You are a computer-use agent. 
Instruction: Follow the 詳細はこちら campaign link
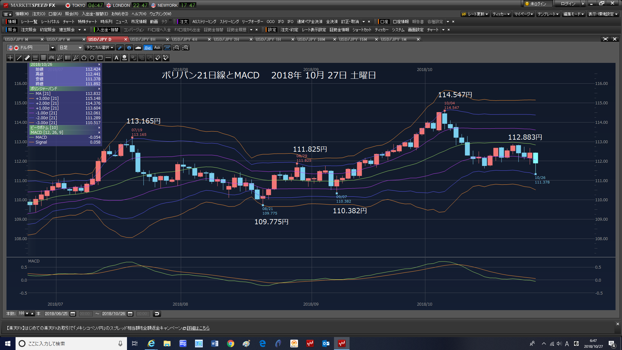[198, 328]
